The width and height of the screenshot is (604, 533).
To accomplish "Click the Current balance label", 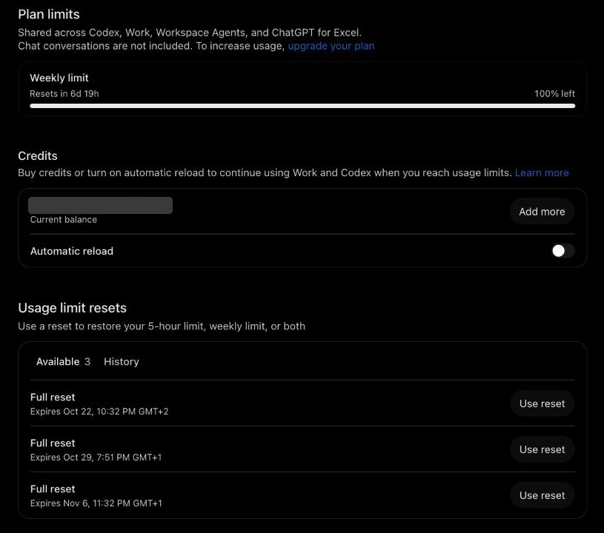I will point(64,220).
